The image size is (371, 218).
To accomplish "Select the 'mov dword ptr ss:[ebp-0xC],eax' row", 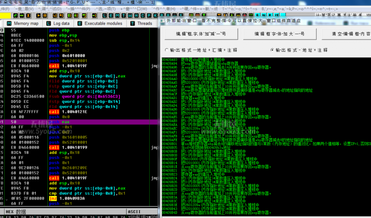I will pos(79,76).
